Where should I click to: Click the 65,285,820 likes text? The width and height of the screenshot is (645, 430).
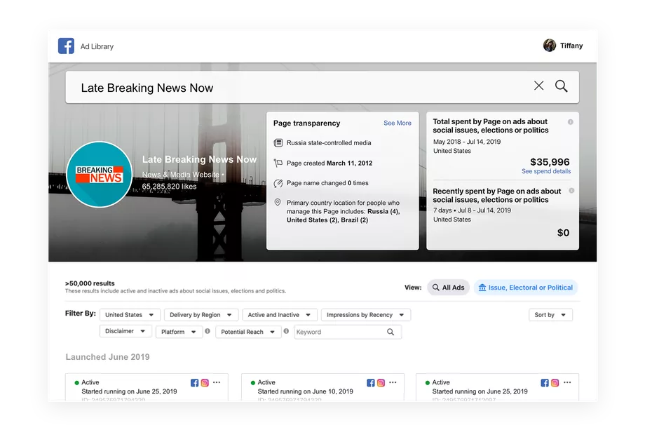pos(170,187)
